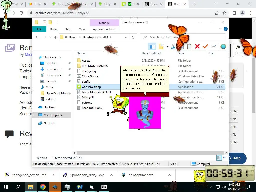Select the 'Read me! Honk' file

(92, 108)
